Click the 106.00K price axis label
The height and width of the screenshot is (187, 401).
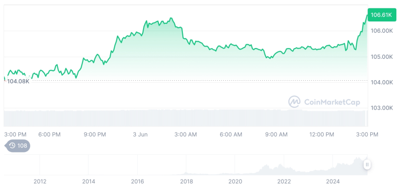coord(381,31)
